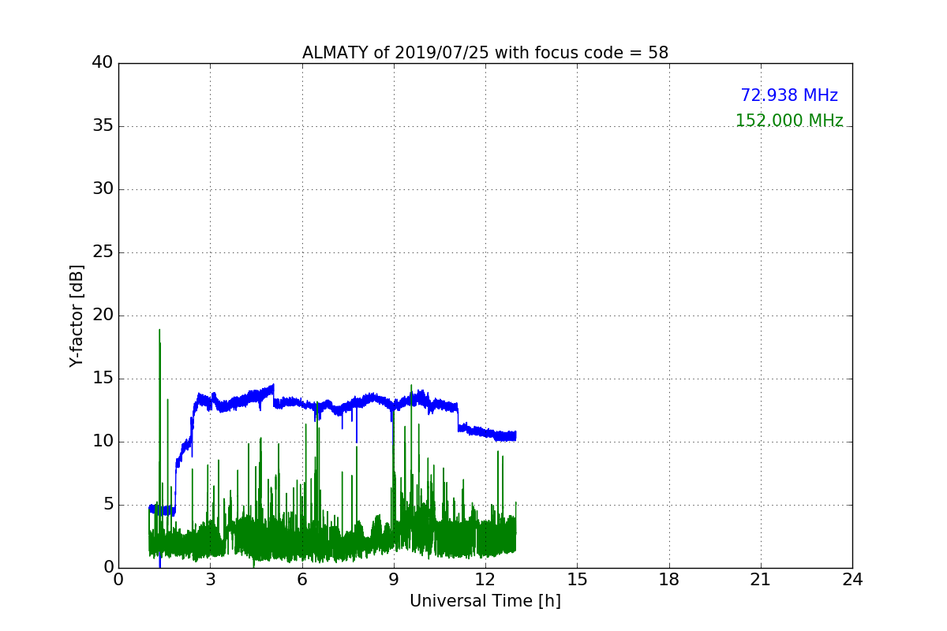Click the x-axis tick label 18

tap(669, 580)
